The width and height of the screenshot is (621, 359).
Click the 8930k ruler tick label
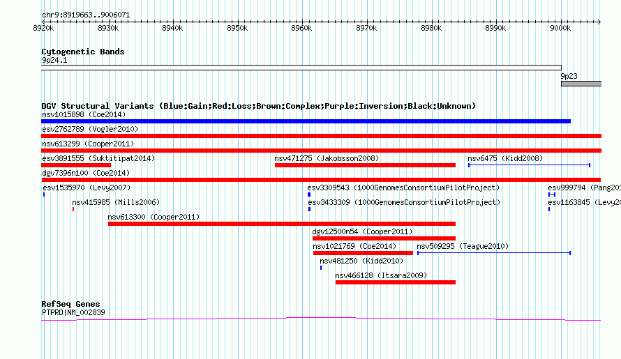click(108, 28)
